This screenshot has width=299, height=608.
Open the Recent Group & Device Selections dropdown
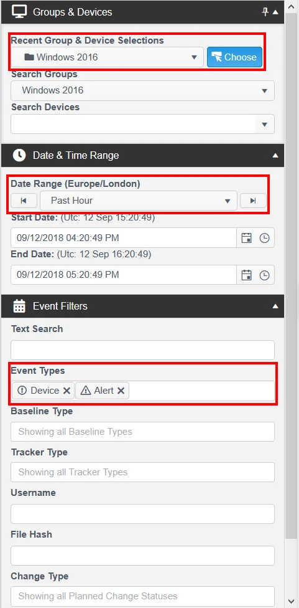(107, 57)
